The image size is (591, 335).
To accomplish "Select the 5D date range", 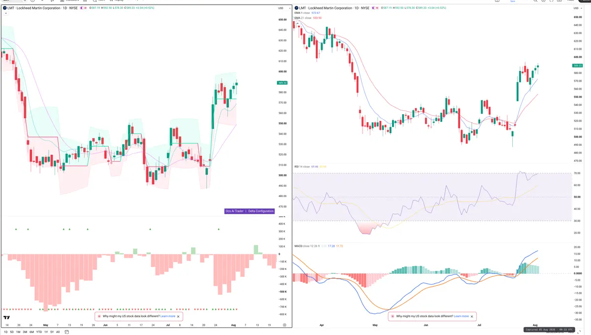I will point(12,332).
